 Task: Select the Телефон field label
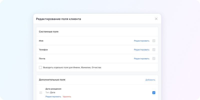43,50
